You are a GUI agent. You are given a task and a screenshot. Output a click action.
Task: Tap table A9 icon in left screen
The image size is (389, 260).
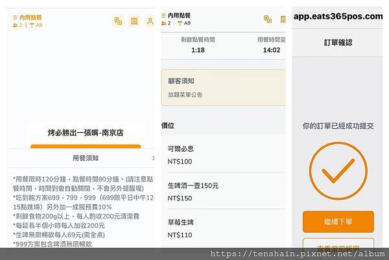coord(32,25)
